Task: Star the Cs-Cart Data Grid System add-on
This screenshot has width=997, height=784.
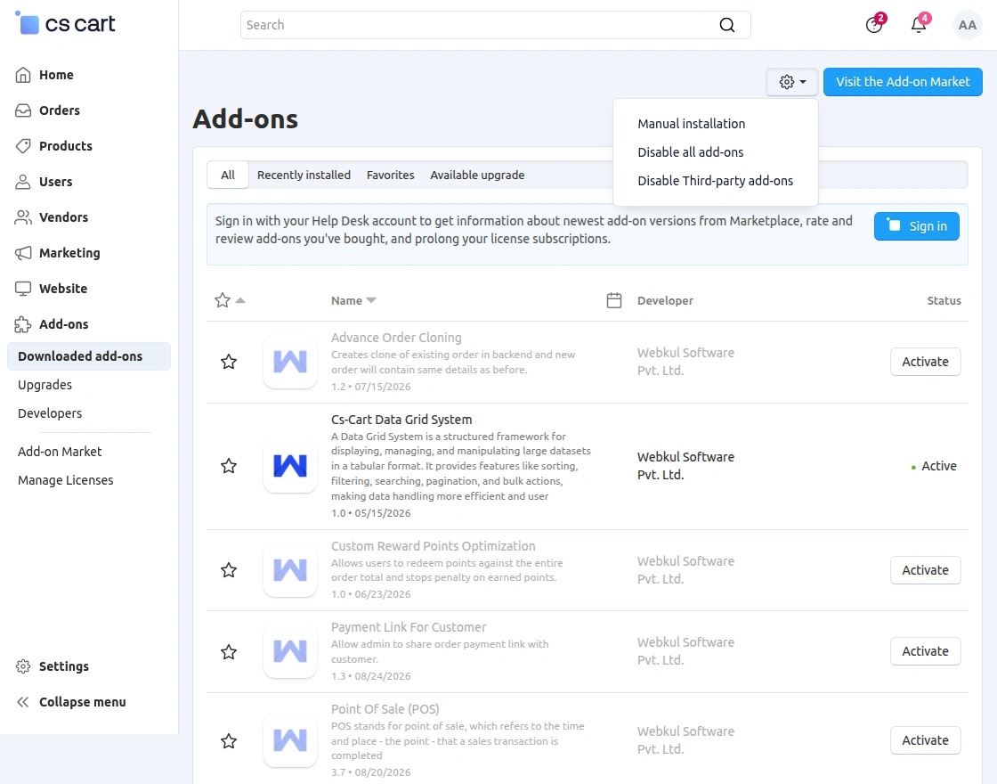Action: pos(229,466)
